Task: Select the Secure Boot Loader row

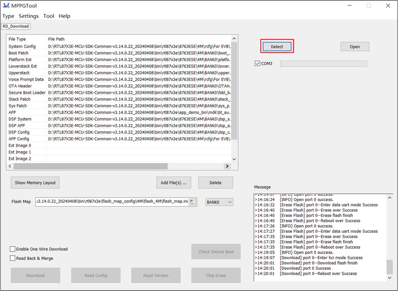Action: 27,93
